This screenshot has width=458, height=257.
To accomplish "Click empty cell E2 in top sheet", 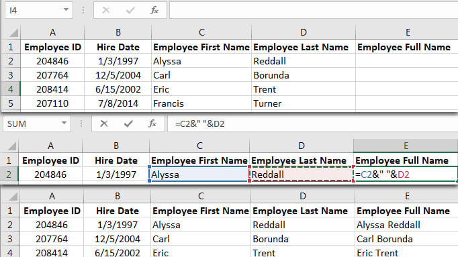I will [406, 61].
